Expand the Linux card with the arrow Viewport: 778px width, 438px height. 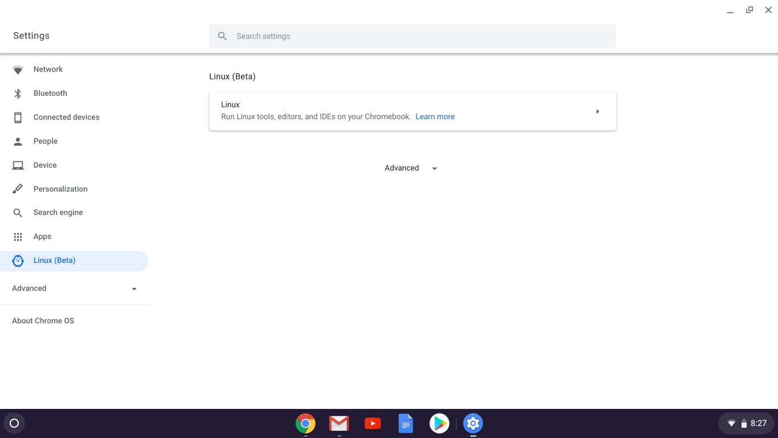pos(597,111)
